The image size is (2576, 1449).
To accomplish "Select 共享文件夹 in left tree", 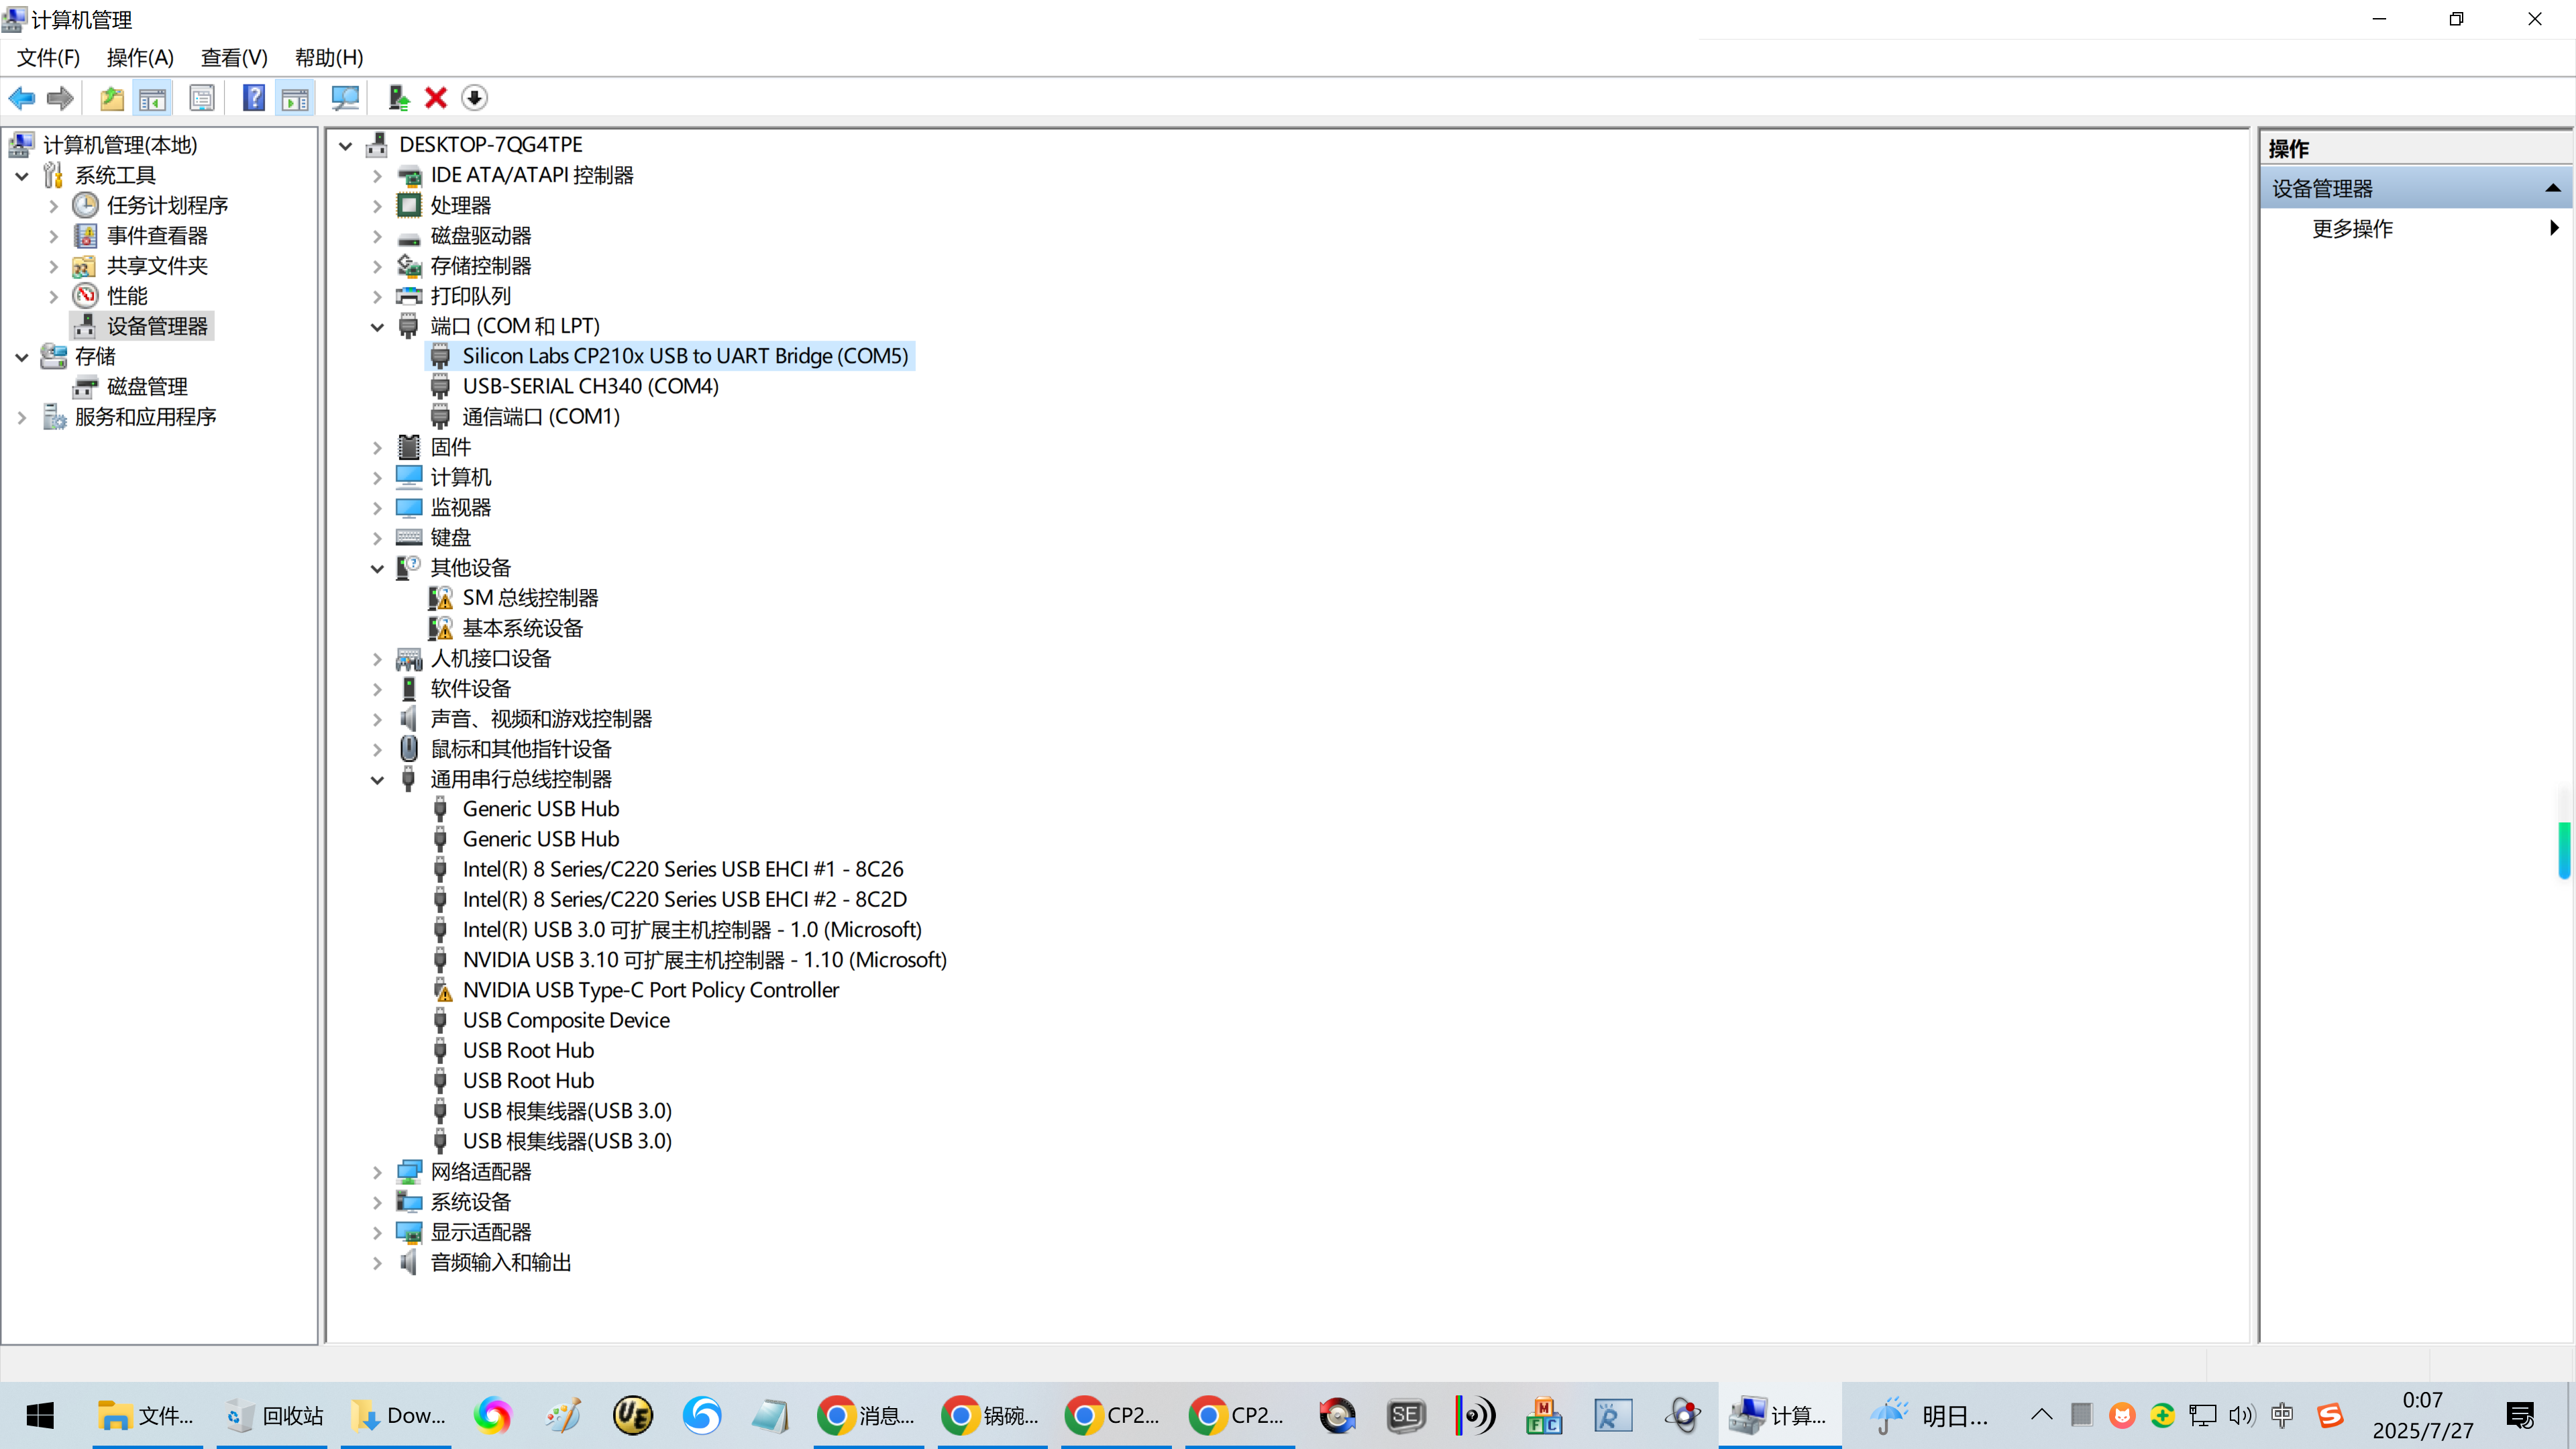I will (157, 265).
